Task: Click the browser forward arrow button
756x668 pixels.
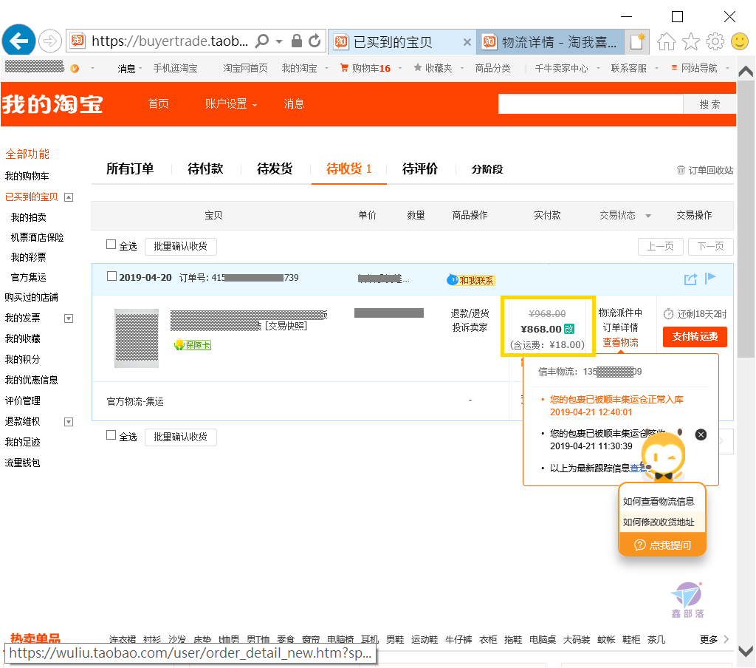Action: tap(49, 41)
